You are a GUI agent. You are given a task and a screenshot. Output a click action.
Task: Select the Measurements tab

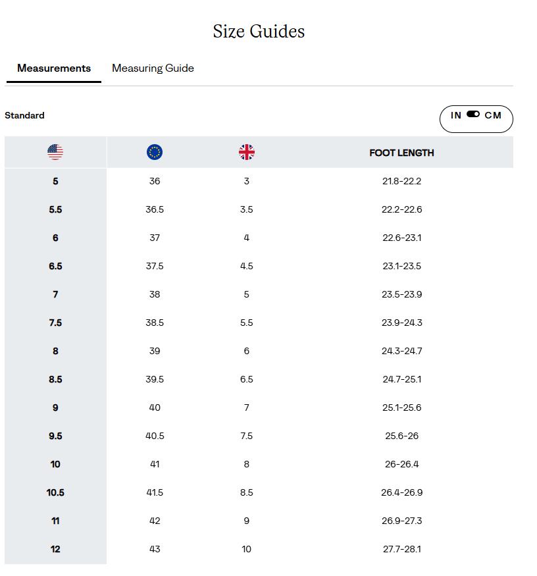click(54, 68)
